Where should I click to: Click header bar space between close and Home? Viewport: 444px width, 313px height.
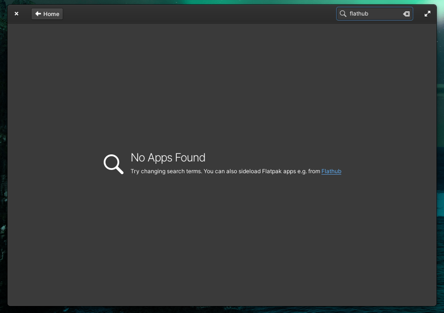click(x=25, y=14)
